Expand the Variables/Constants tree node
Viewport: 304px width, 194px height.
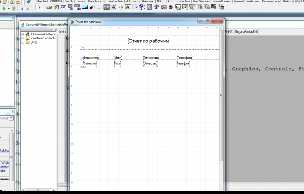pos(23,38)
